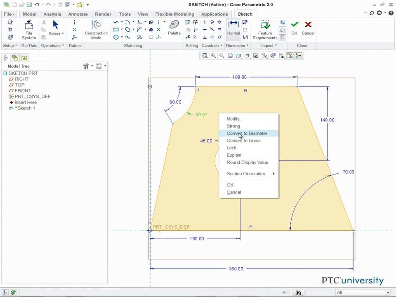Select the Ellipse sketch tool

[x=128, y=30]
